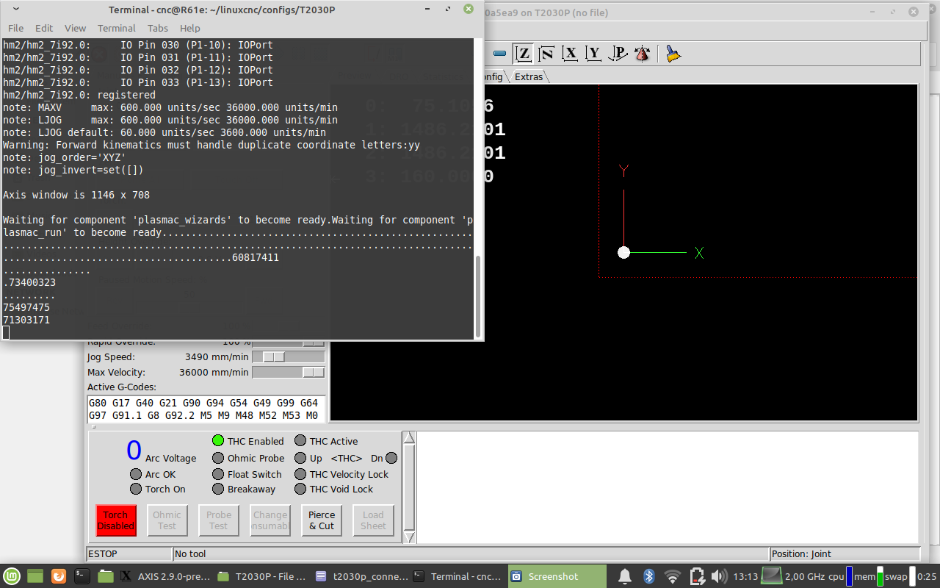Open the View menu in Terminal
Viewport: 940px width, 588px height.
click(75, 28)
